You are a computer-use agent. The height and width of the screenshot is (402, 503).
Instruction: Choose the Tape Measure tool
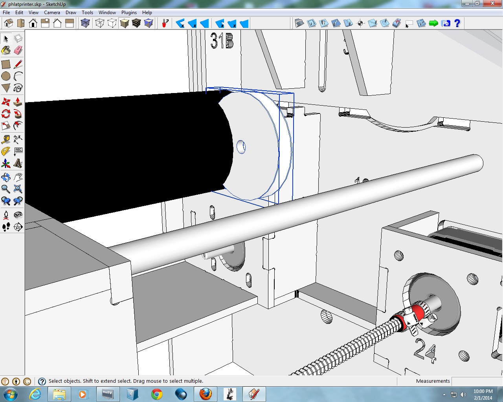[6, 139]
